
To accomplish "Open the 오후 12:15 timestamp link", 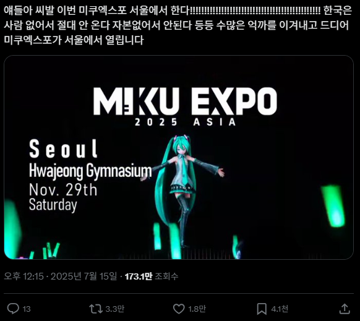I will 24,276.
